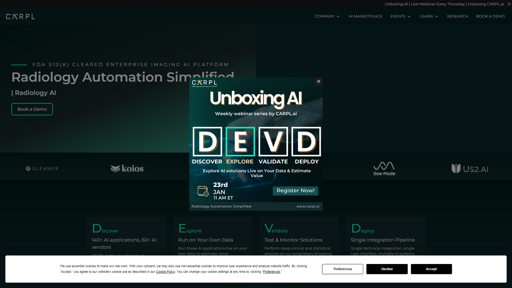Click the Gleamer partner logo

[42, 169]
